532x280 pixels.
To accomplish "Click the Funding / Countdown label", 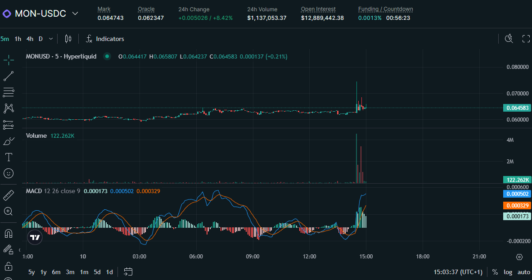I will 385,9.
